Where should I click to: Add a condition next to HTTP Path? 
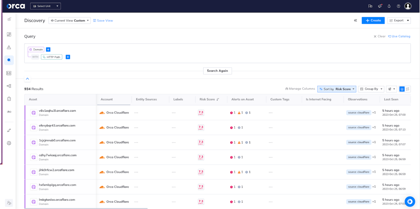(68, 57)
